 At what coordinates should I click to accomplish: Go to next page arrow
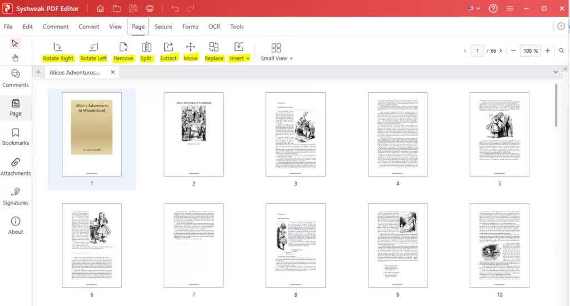pos(500,51)
